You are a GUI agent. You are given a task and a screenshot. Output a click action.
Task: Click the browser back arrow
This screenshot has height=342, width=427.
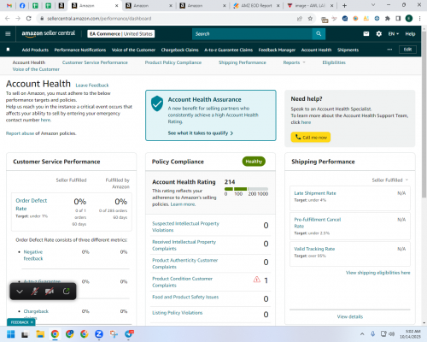coord(8,19)
